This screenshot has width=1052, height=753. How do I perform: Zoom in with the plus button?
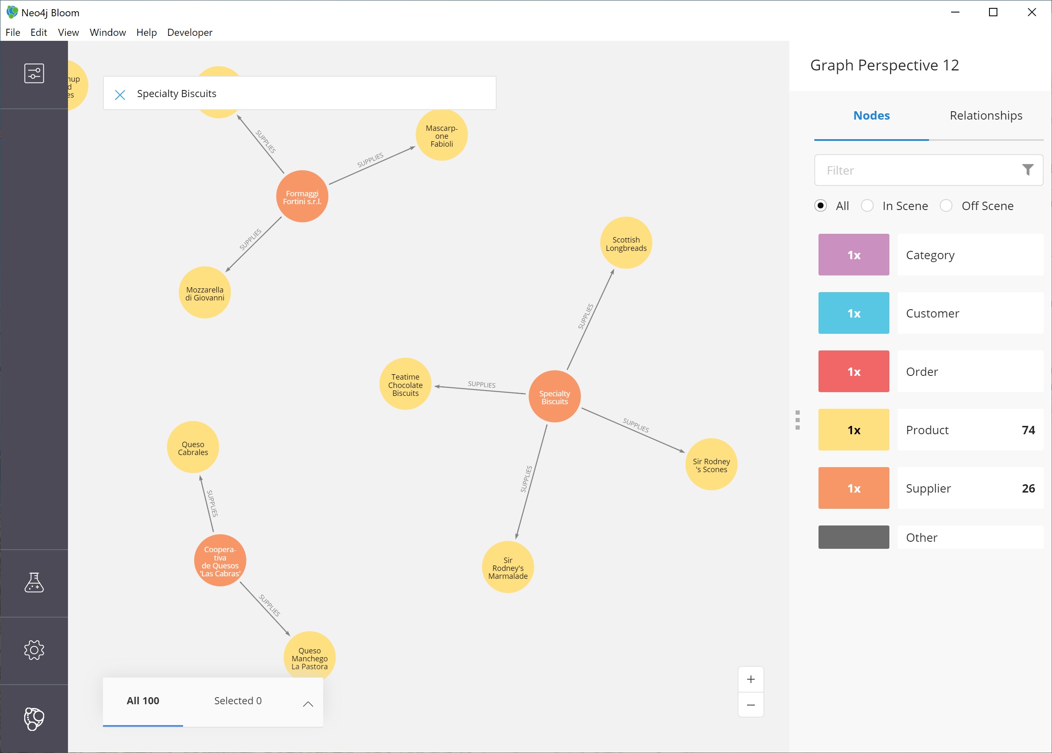click(x=751, y=679)
